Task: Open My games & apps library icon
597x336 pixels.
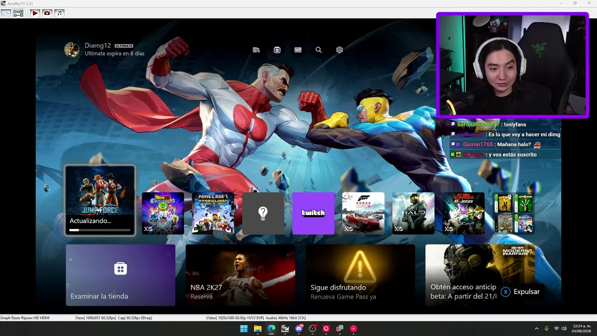Action: 256,50
